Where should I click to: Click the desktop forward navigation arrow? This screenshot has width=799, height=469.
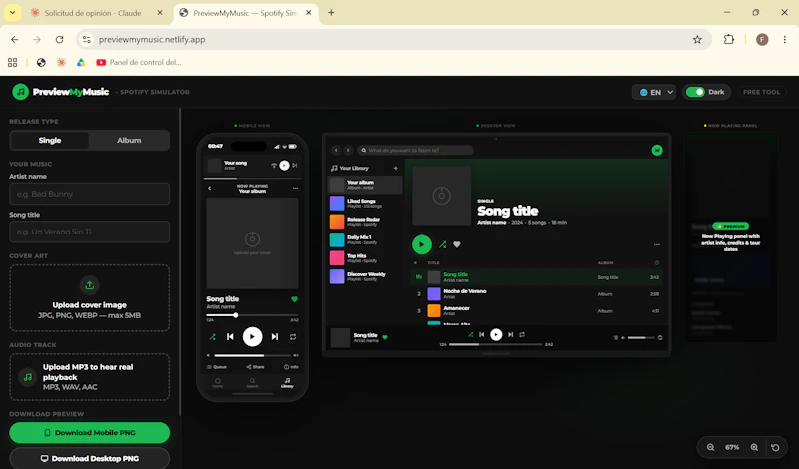pyautogui.click(x=348, y=150)
